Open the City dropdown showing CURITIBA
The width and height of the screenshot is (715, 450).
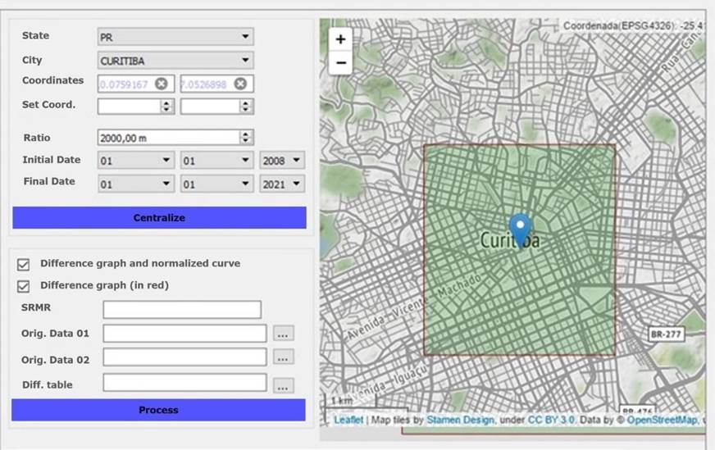[x=175, y=61]
